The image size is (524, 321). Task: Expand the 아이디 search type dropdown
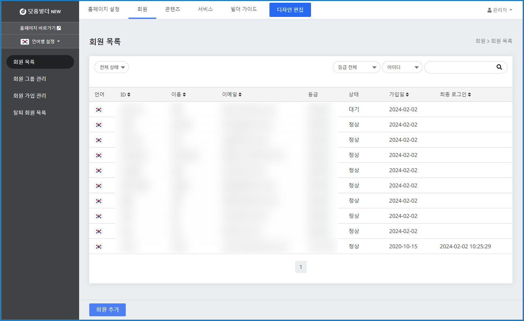click(402, 67)
